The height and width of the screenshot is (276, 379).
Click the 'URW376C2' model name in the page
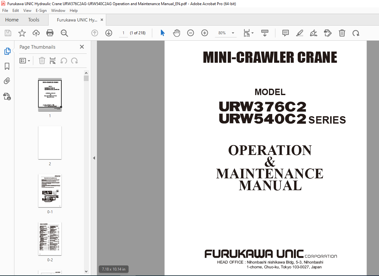pyautogui.click(x=263, y=106)
